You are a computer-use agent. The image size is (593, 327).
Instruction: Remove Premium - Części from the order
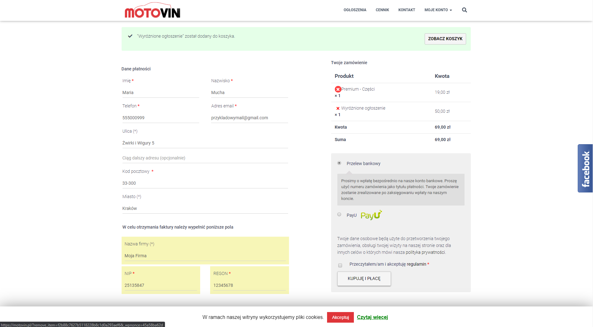tap(338, 89)
